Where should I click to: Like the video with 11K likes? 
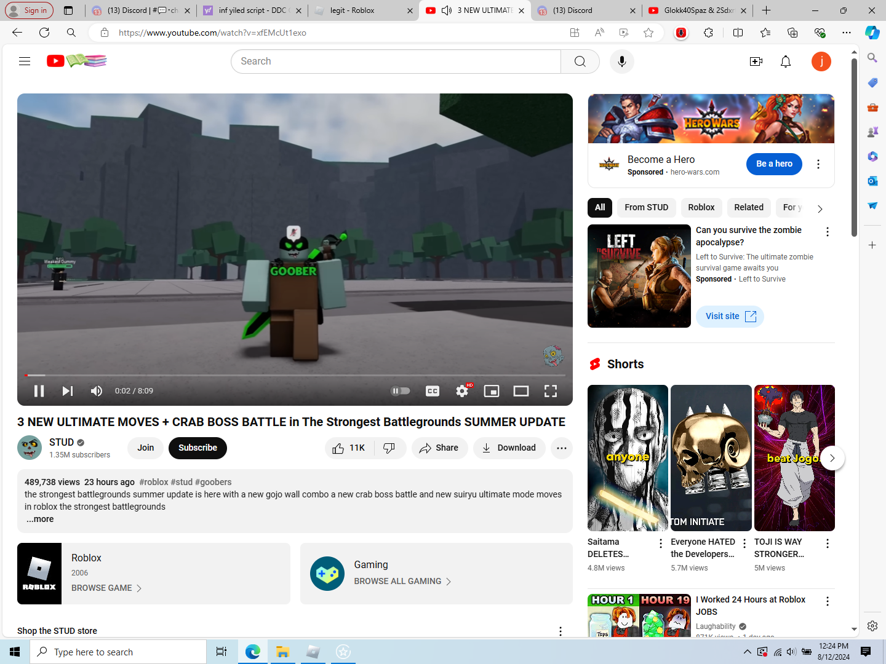tap(349, 448)
